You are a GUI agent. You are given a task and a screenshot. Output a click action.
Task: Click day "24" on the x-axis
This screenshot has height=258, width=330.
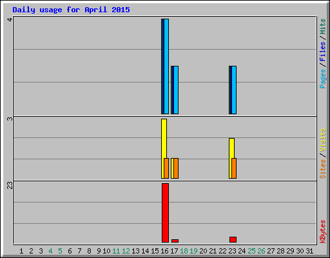[x=242, y=251]
